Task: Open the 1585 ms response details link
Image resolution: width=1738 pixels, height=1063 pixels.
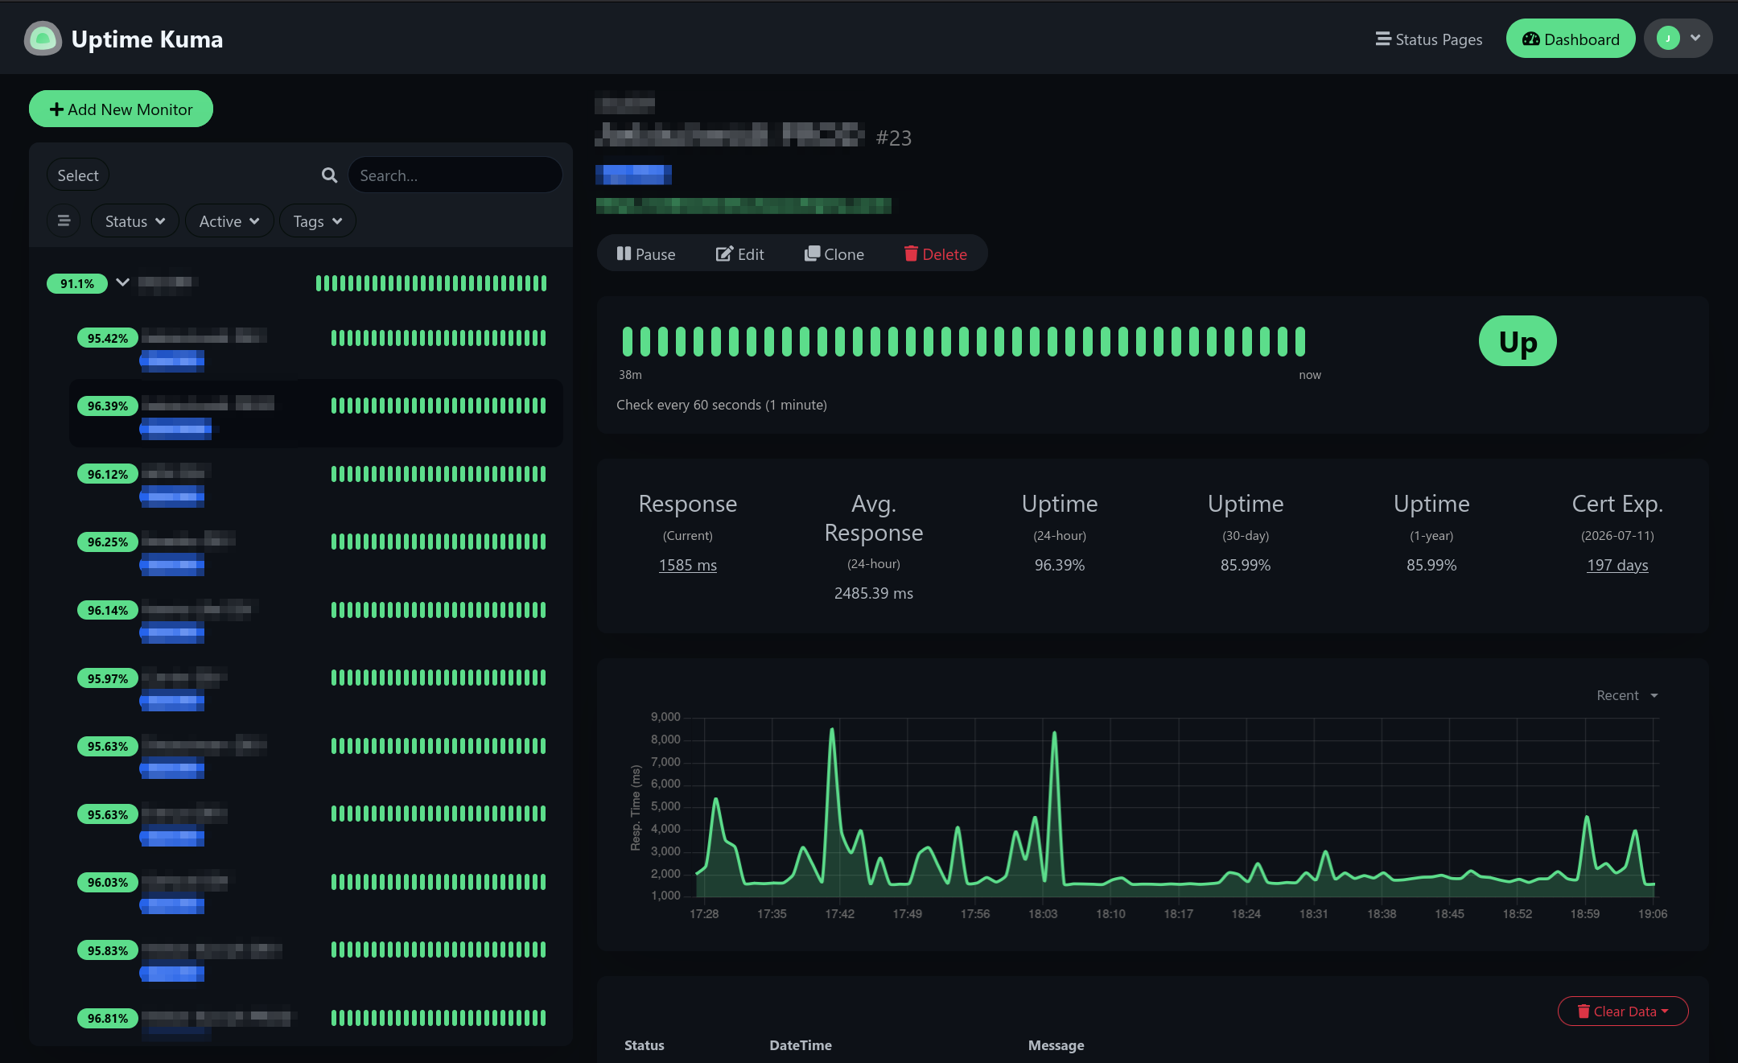Action: 687,565
